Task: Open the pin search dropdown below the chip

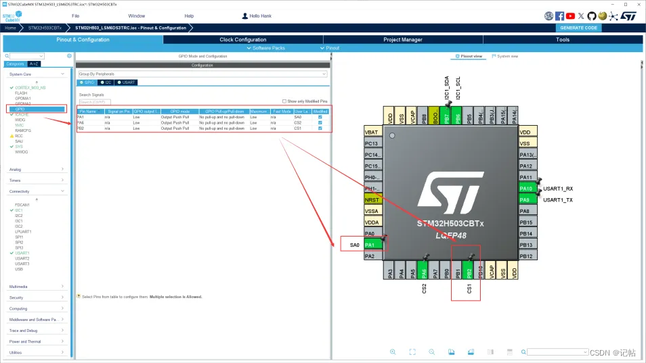Action: [586, 352]
